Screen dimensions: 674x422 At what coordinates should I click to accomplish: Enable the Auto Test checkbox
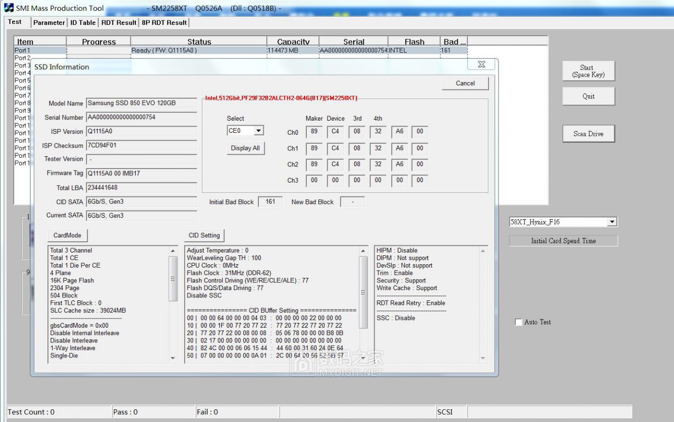tap(519, 322)
